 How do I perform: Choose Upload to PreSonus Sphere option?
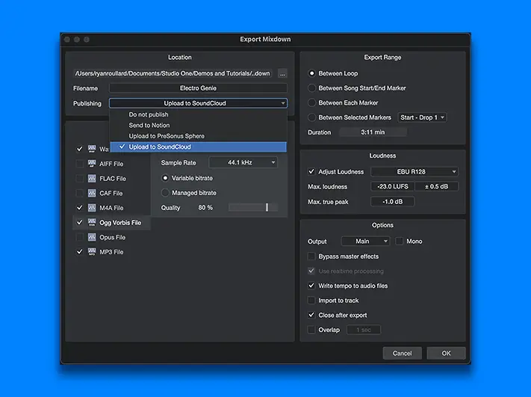198,136
